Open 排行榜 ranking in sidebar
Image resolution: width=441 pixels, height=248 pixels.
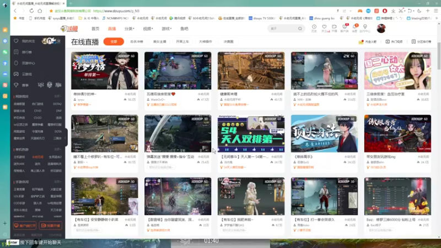click(26, 52)
